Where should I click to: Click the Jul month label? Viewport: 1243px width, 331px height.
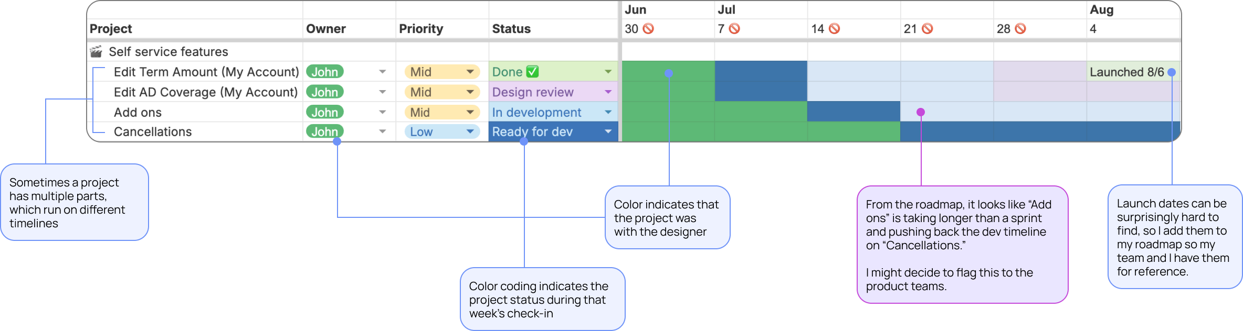(726, 9)
